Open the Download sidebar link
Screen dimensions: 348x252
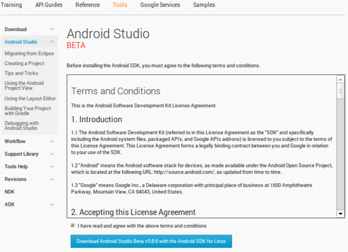[x=15, y=29]
